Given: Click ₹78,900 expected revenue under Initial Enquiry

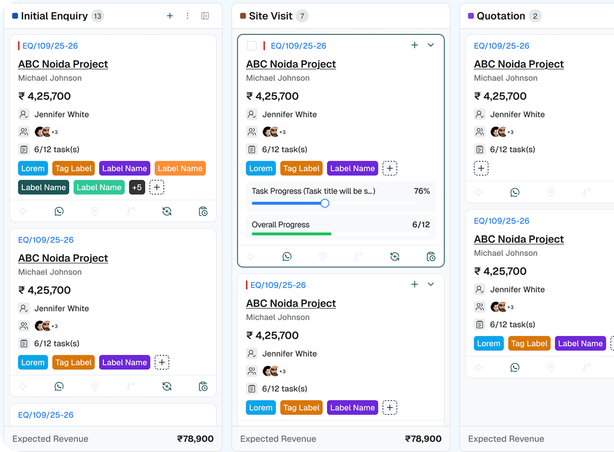Looking at the screenshot, I should click(x=195, y=439).
